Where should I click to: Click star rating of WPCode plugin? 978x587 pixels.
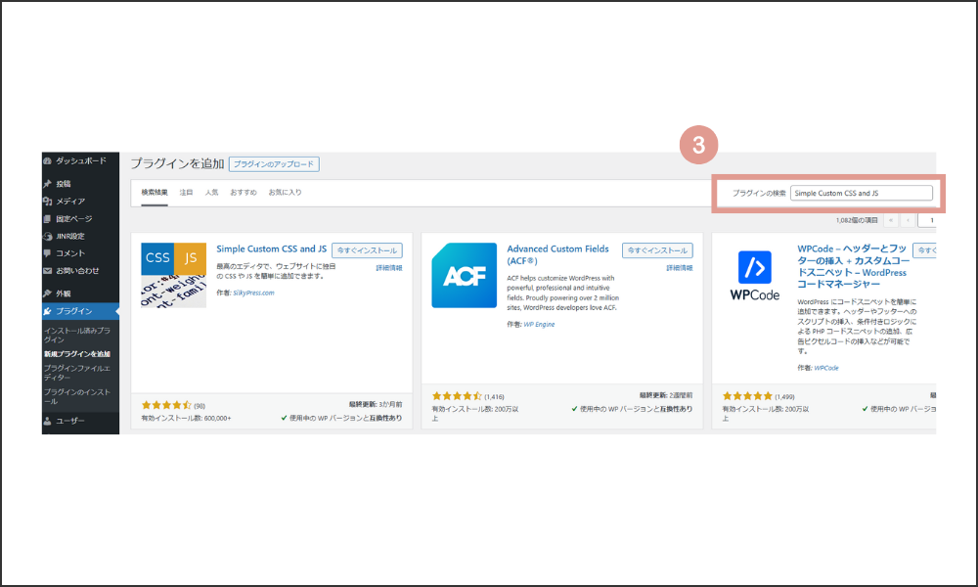pos(747,396)
